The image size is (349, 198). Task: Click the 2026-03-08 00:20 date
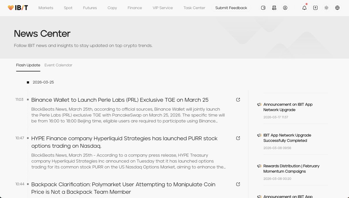click(277, 179)
